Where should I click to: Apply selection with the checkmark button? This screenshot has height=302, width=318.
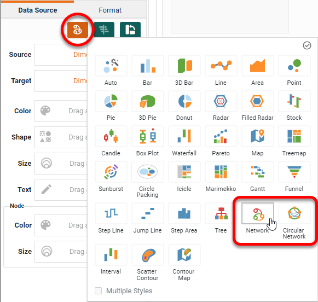[x=307, y=45]
